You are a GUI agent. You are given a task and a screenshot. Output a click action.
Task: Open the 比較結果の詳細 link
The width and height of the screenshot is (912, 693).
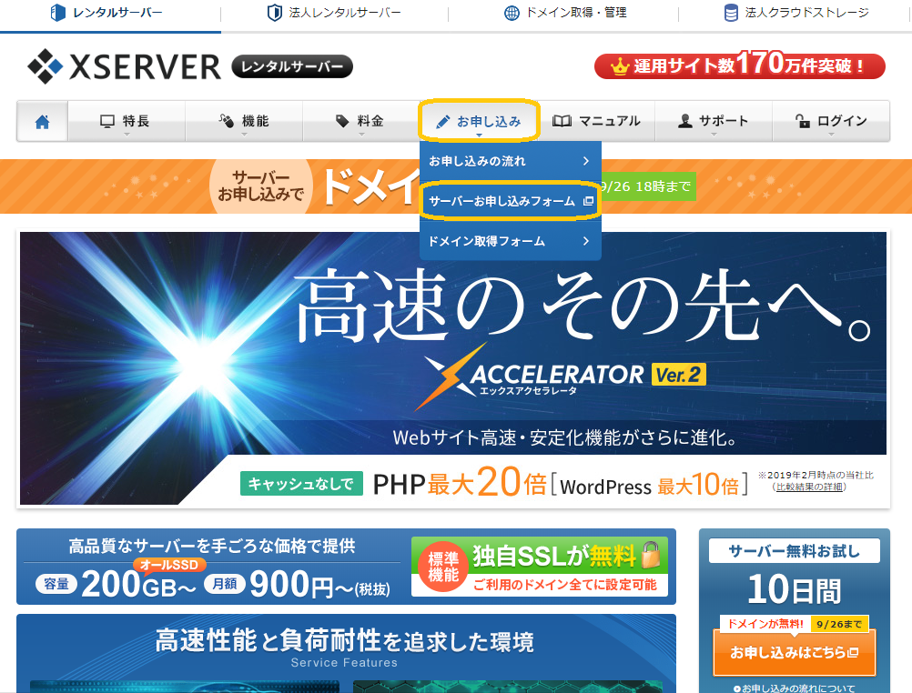coord(809,487)
